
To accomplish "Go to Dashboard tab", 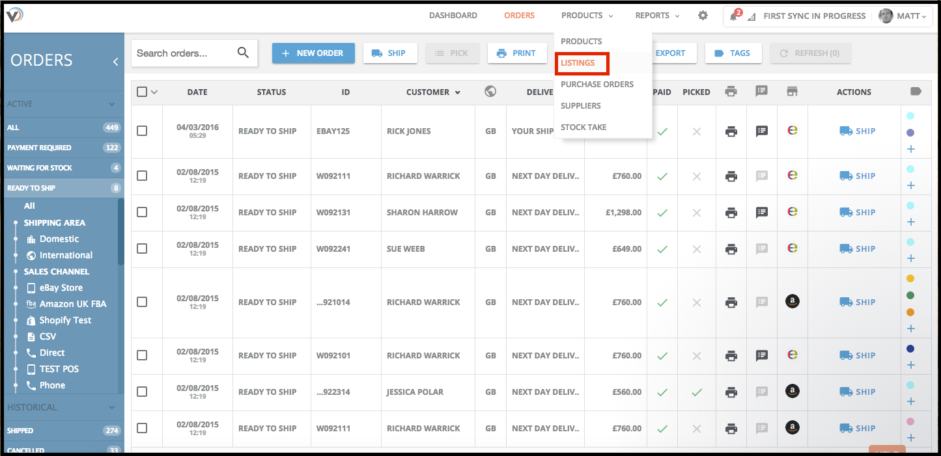I will tap(453, 16).
